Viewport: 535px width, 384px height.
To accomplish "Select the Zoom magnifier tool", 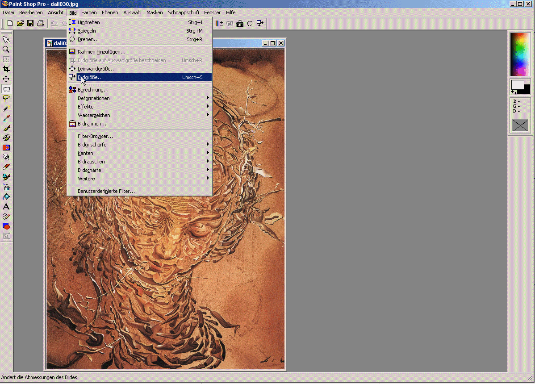I will (6, 50).
